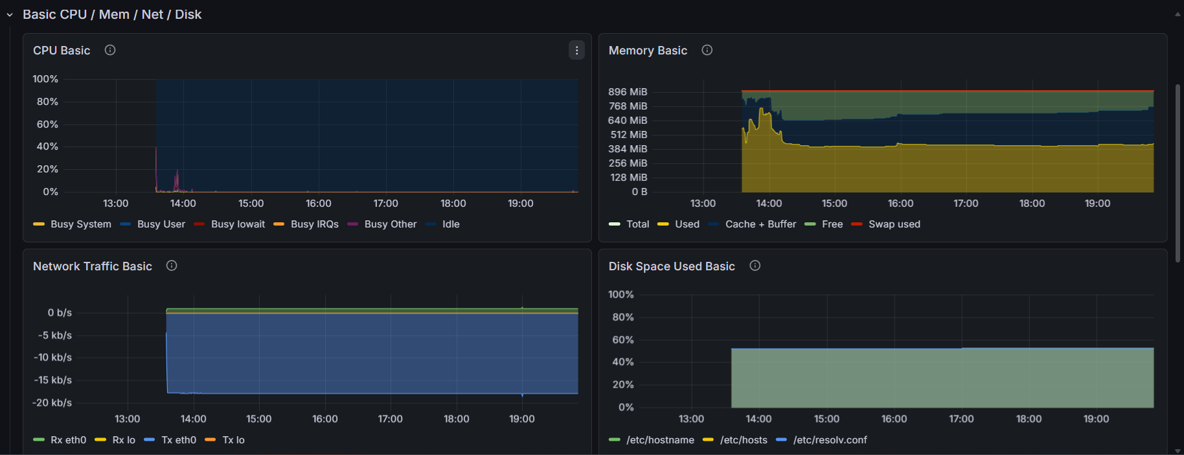Toggle the Rx eth0 legend series
The height and width of the screenshot is (455, 1184).
point(68,440)
